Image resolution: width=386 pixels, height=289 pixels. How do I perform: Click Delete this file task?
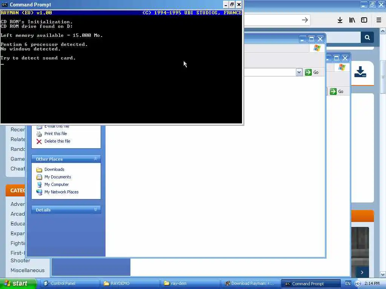coord(57,141)
